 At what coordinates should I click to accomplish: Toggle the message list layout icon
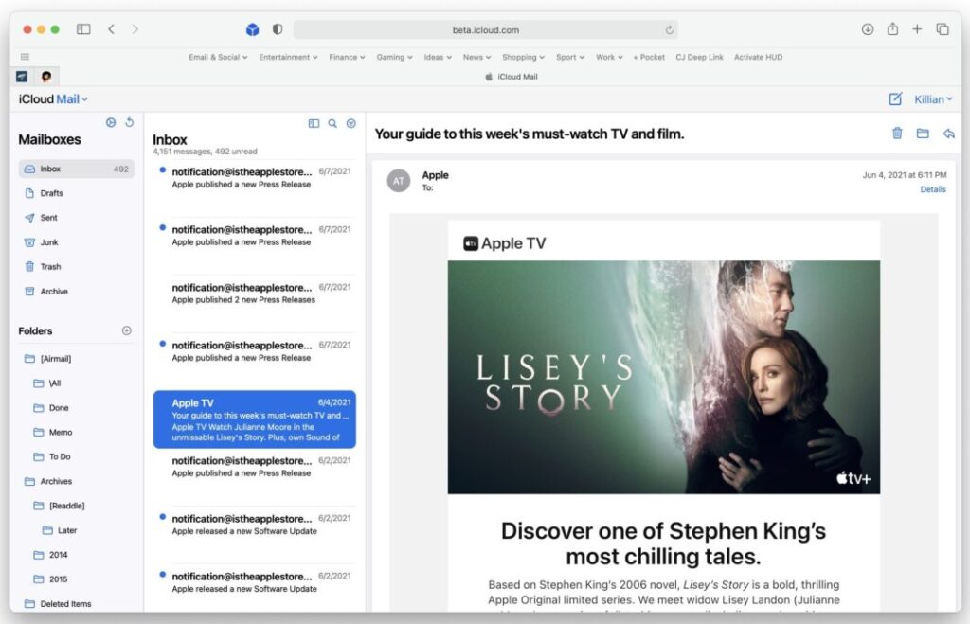point(314,123)
